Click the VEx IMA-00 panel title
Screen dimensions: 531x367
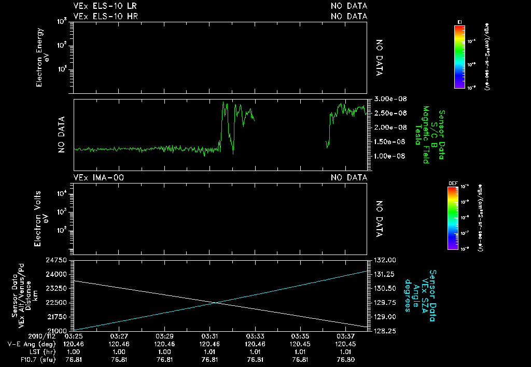99,177
